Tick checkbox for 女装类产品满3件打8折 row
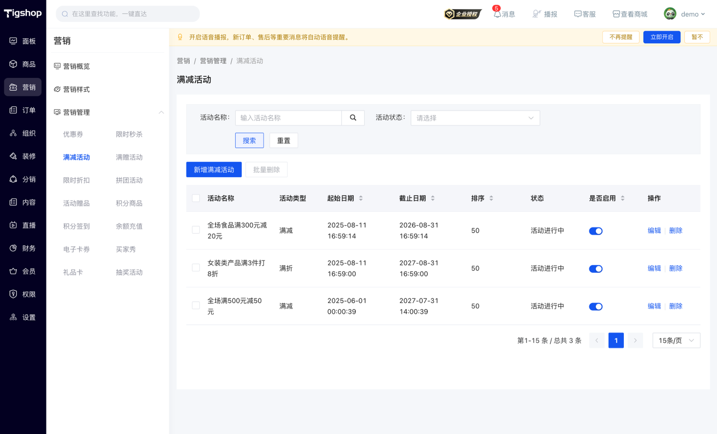 point(196,268)
